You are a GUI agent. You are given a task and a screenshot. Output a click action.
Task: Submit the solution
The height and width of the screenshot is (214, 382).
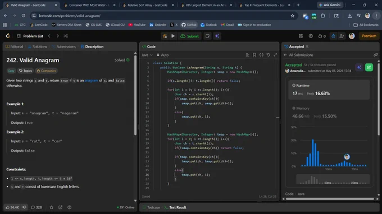tap(189, 36)
